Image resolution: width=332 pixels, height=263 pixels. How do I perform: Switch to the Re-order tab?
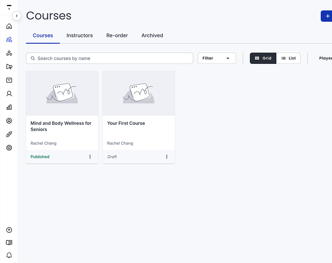tap(117, 35)
